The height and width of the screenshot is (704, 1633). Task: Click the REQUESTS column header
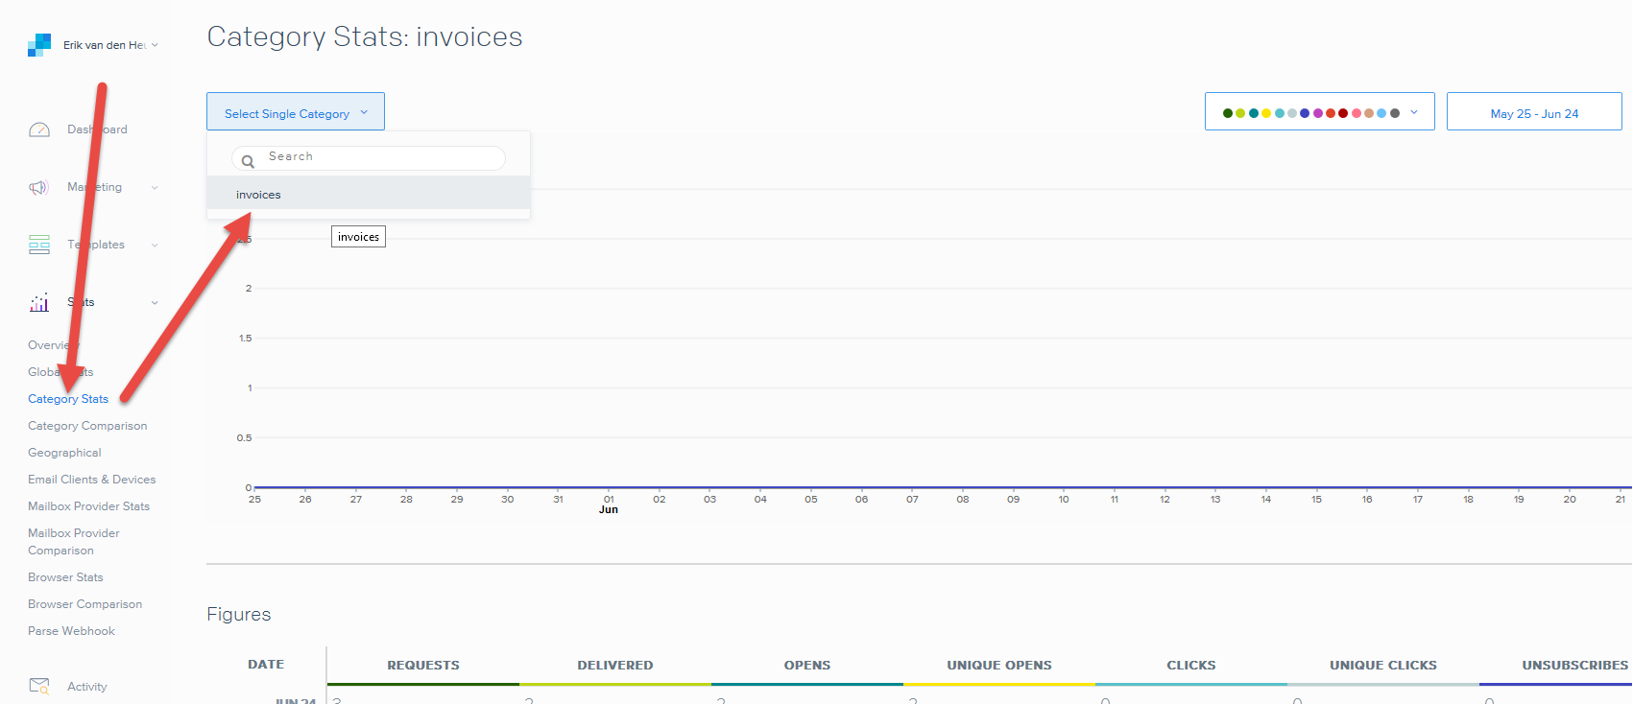pos(423,665)
